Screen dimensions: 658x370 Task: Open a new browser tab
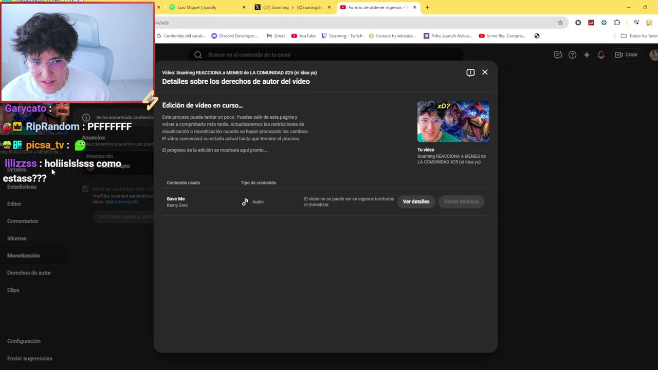tap(427, 8)
